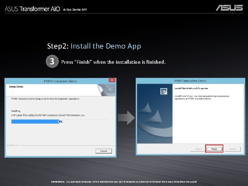The height and width of the screenshot is (186, 248).
Task: Click Cancel in the Setup Status dialog
Action: coord(104,151)
